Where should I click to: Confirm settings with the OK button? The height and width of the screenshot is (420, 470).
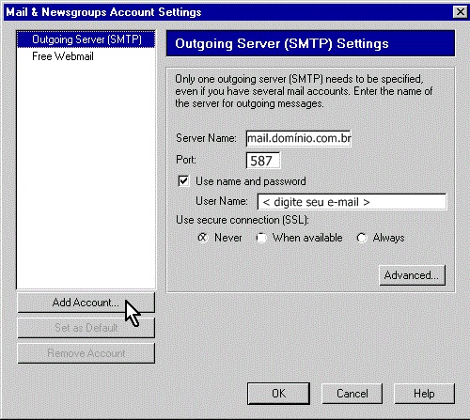pos(278,394)
